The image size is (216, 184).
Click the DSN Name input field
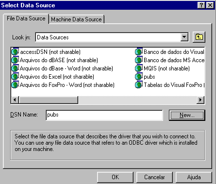(x=104, y=115)
